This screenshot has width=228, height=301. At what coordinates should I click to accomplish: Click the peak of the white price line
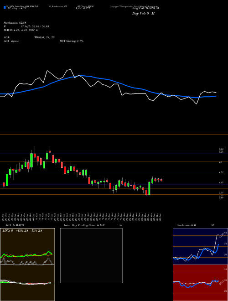point(71,69)
